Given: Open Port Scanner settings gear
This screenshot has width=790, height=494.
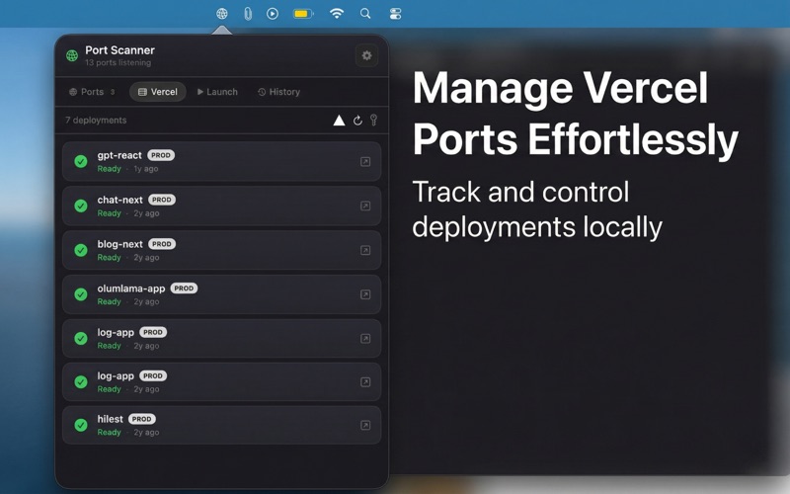Looking at the screenshot, I should point(366,55).
